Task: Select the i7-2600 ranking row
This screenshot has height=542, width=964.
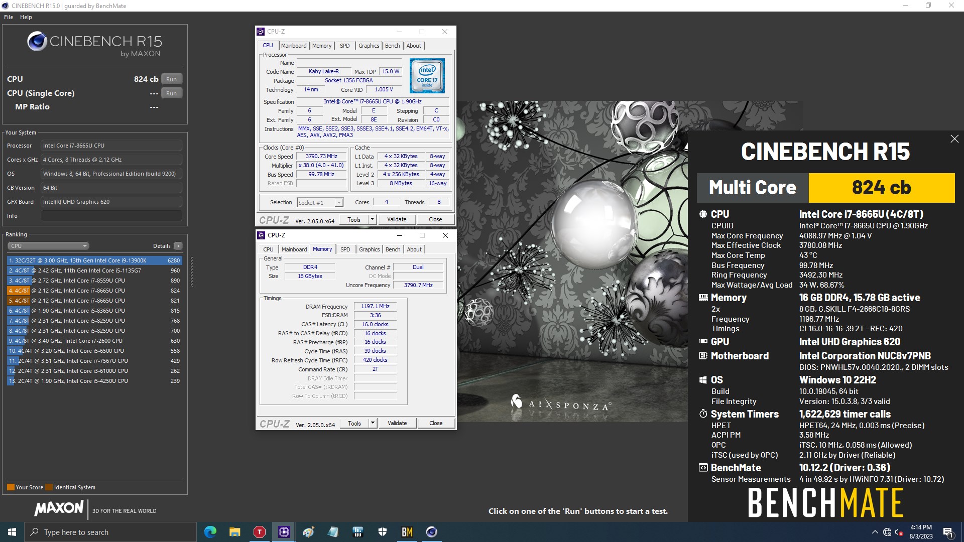Action: [94, 341]
